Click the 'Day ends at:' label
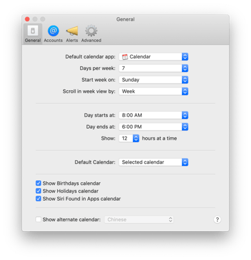The height and width of the screenshot is (260, 251). [101, 127]
